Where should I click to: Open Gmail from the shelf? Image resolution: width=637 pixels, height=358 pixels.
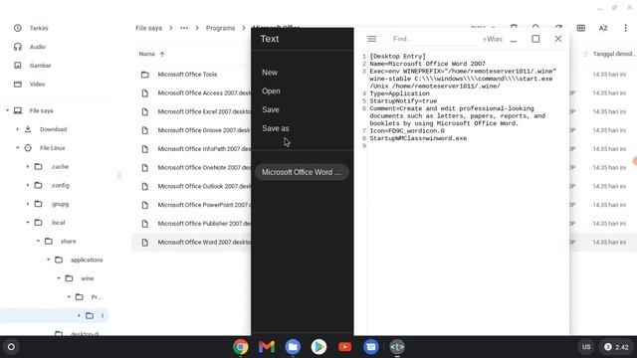pyautogui.click(x=267, y=347)
